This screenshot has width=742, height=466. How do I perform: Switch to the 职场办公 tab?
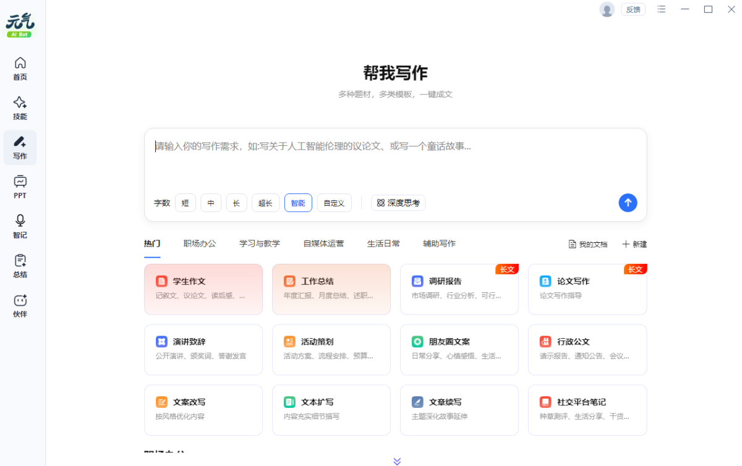tap(199, 244)
